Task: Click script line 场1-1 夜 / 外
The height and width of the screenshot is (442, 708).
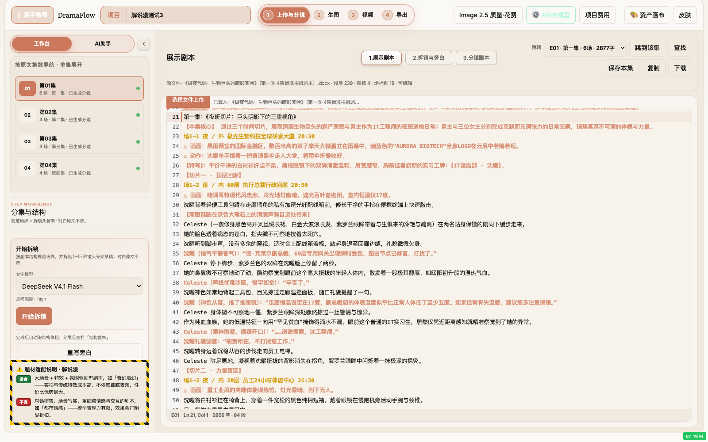Action: (249, 137)
